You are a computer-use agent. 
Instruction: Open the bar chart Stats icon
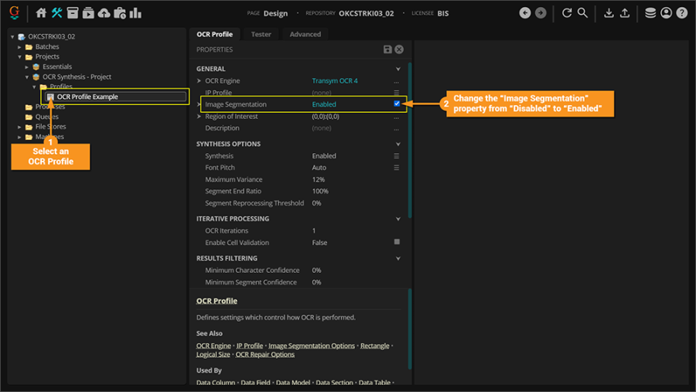click(136, 13)
